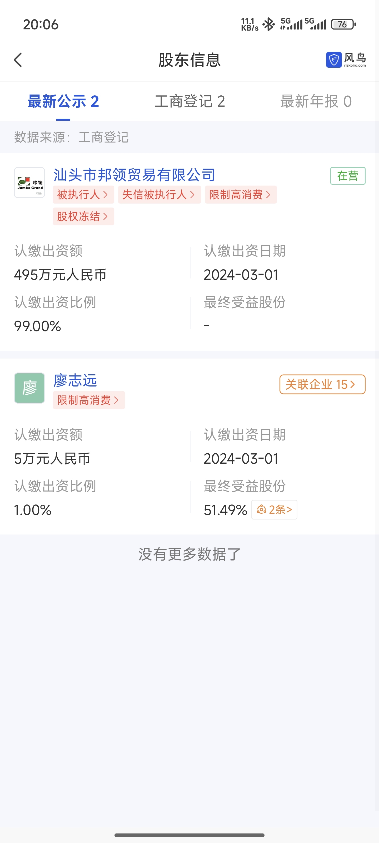379x843 pixels.
Task: Tap the first 5G signal icon
Action: [291, 24]
